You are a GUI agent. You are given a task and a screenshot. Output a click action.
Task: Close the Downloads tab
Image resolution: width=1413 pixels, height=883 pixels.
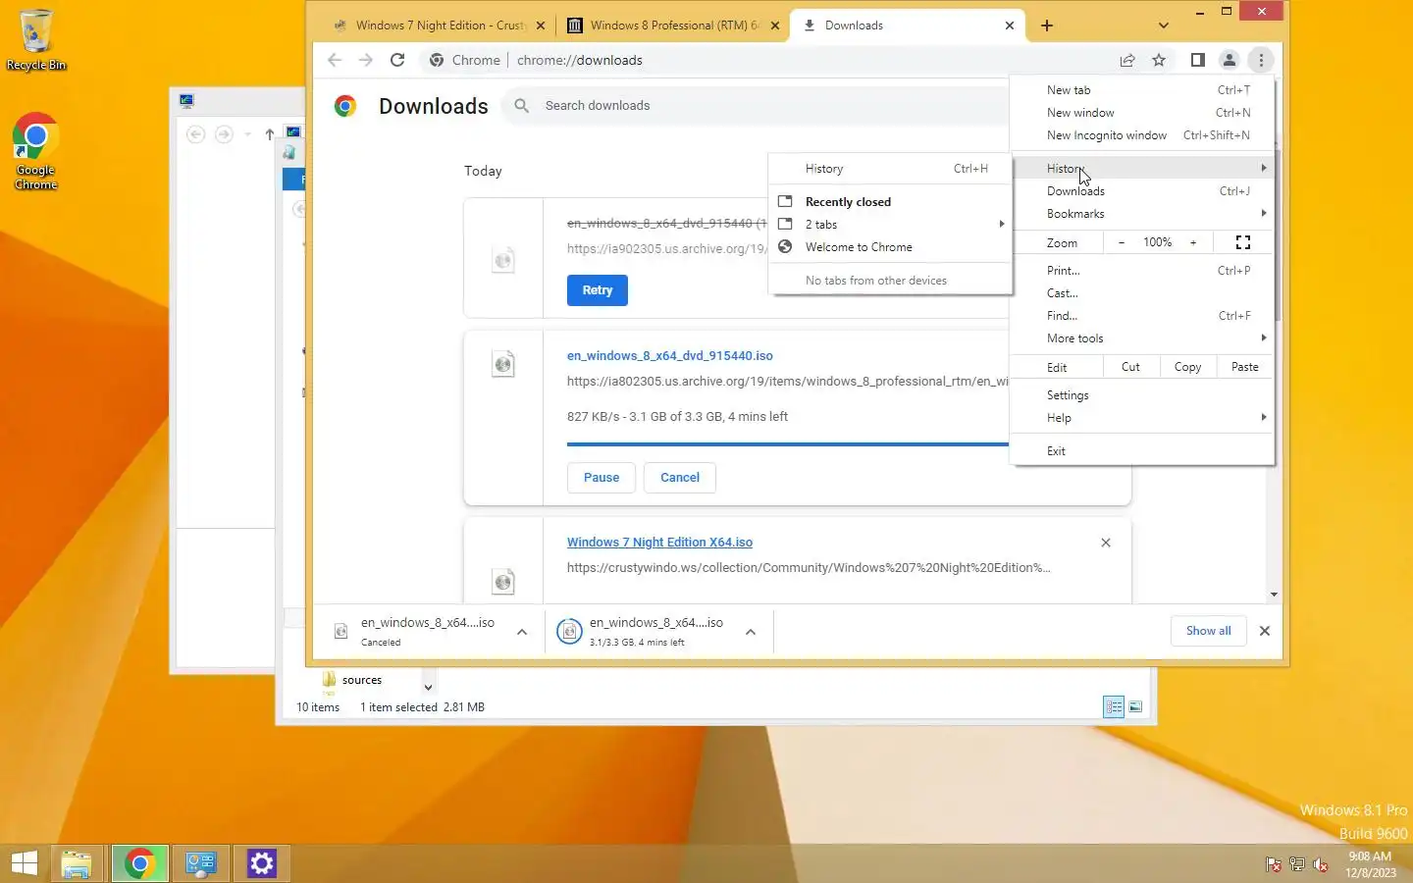[x=1010, y=26]
